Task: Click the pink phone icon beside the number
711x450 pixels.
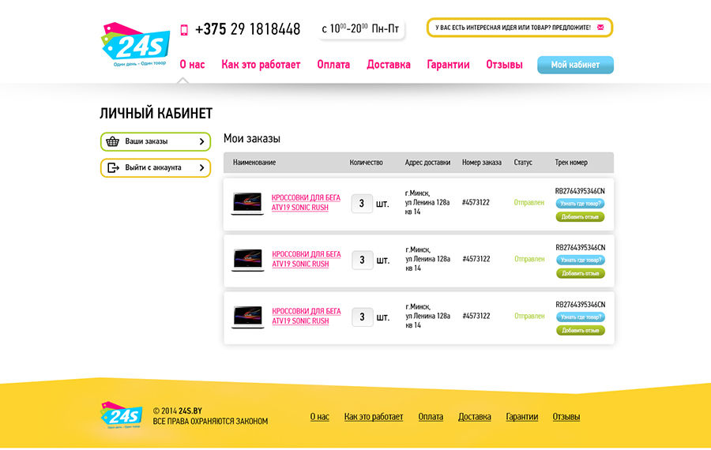Action: 184,30
